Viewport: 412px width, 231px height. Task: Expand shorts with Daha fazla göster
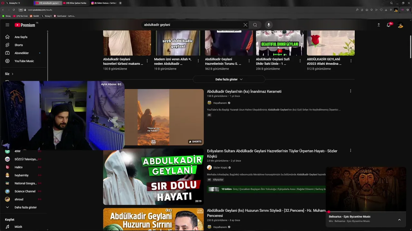point(229,79)
